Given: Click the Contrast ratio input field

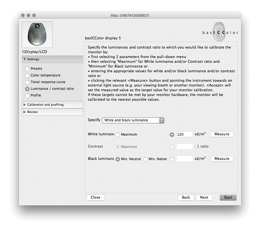Looking at the screenshot, I should click(185, 147).
